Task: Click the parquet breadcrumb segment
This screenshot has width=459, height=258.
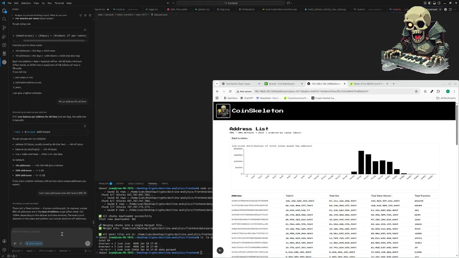Action: [x=109, y=15]
